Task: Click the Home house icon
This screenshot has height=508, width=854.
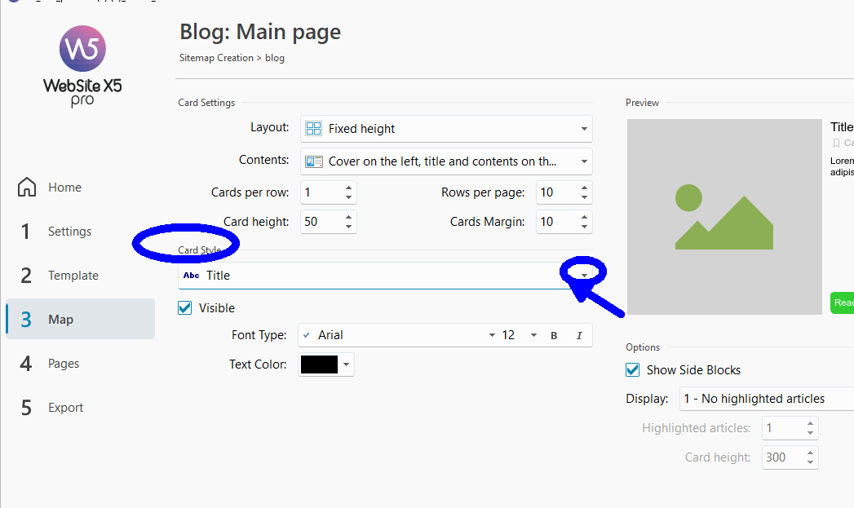Action: click(27, 188)
